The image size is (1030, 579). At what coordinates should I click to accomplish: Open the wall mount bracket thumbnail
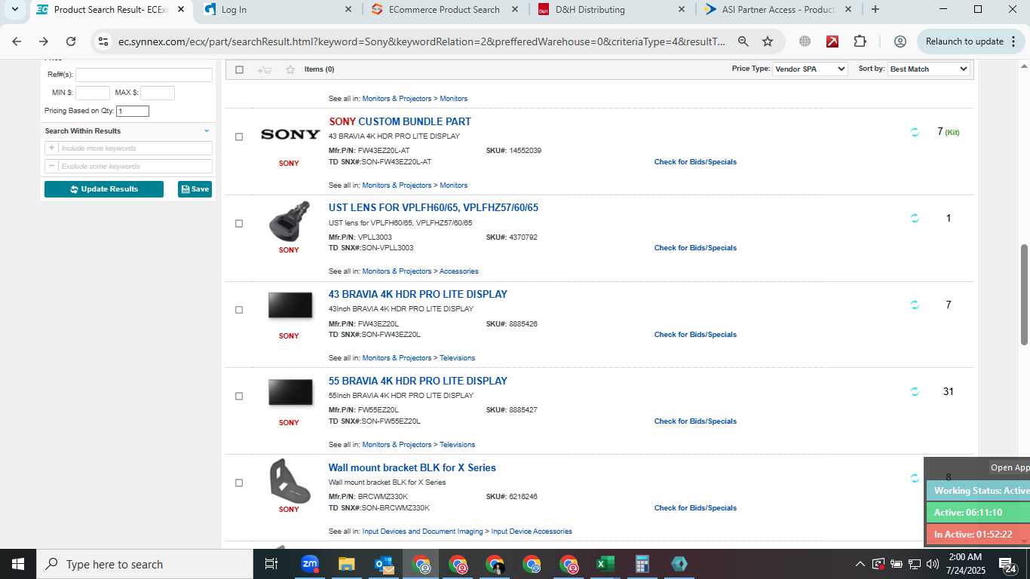[290, 481]
